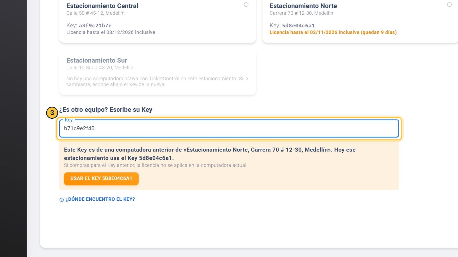This screenshot has width=458, height=257.
Task: Click the address Calle 50 # 45-12, Medellín
Action: tap(95, 13)
